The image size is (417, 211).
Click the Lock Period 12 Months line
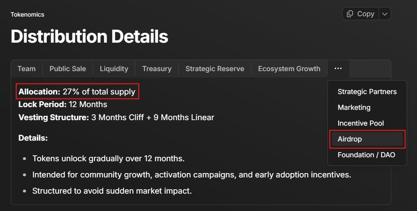63,104
